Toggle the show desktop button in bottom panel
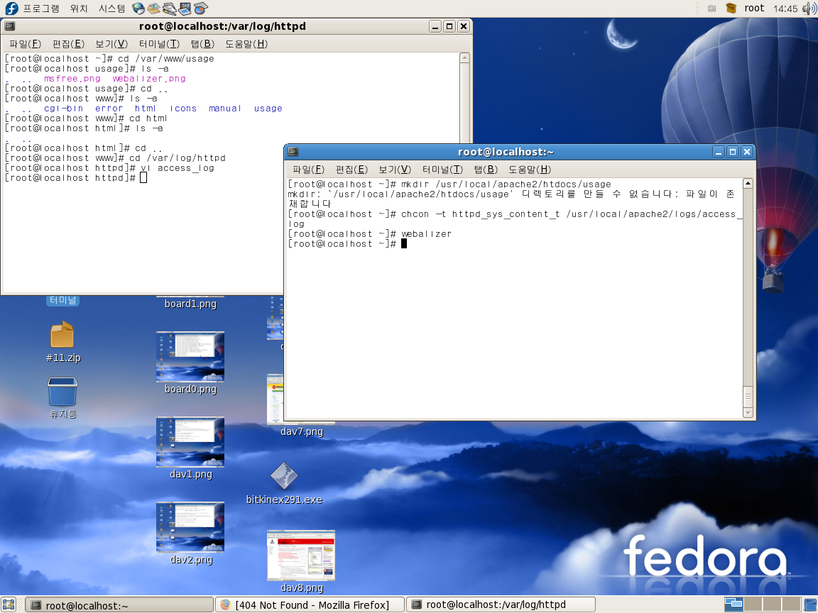Screen dimensions: 818x613 coord(9,604)
